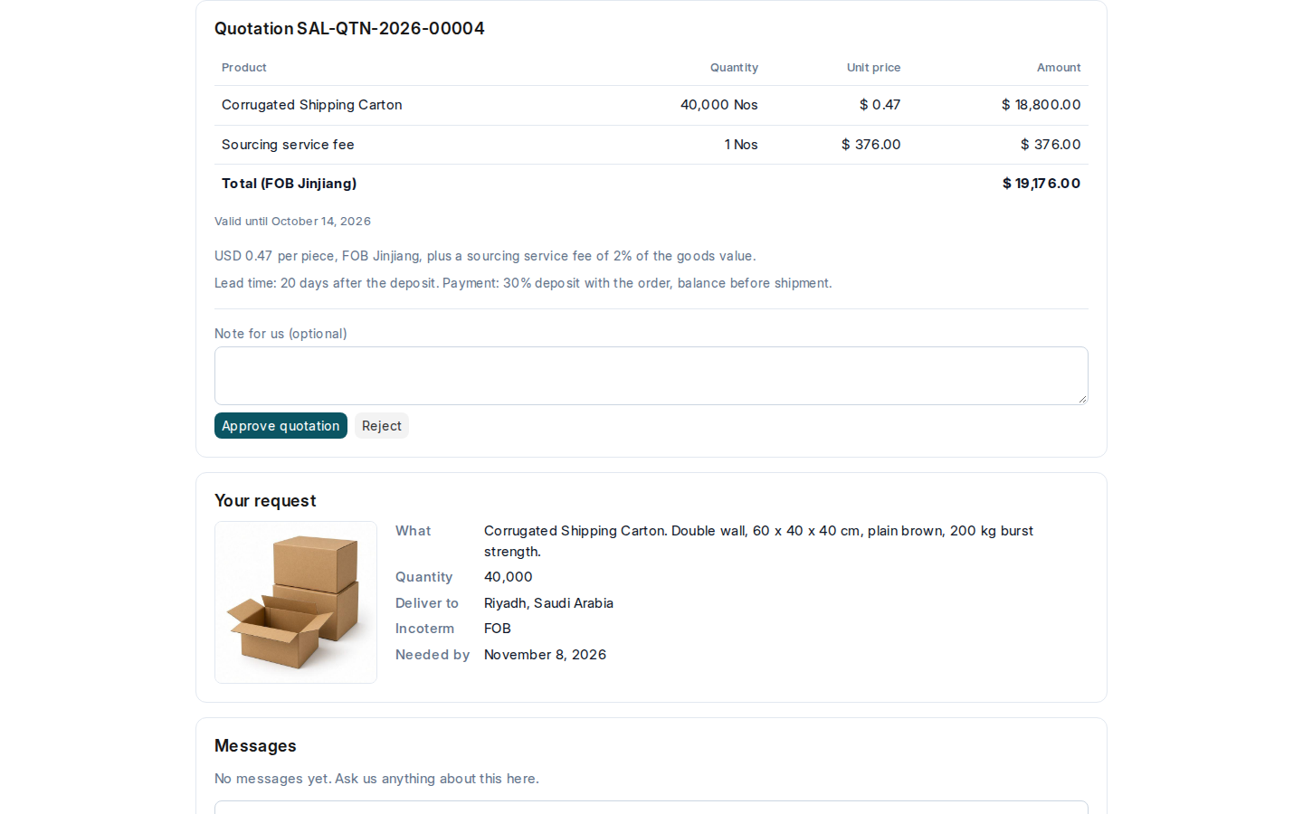The image size is (1303, 814).
Task: Select the Corrugated Shipping Carton row
Action: point(651,105)
